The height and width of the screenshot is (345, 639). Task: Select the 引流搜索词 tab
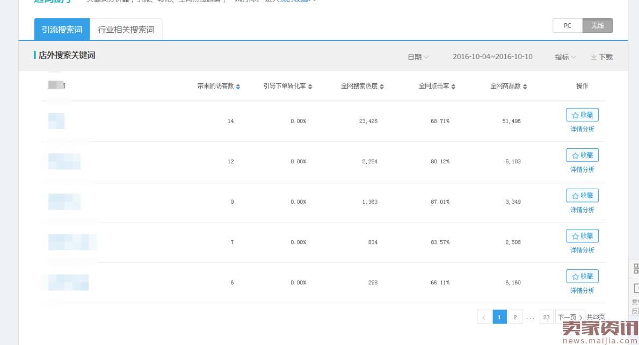[62, 30]
